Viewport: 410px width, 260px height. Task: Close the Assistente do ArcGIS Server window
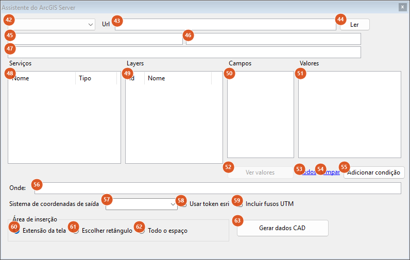(x=402, y=7)
